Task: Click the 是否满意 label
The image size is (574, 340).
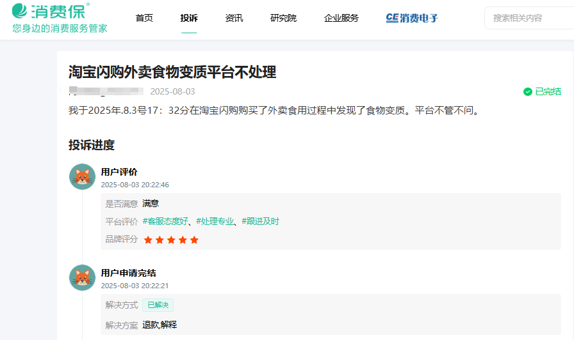Action: coord(122,204)
